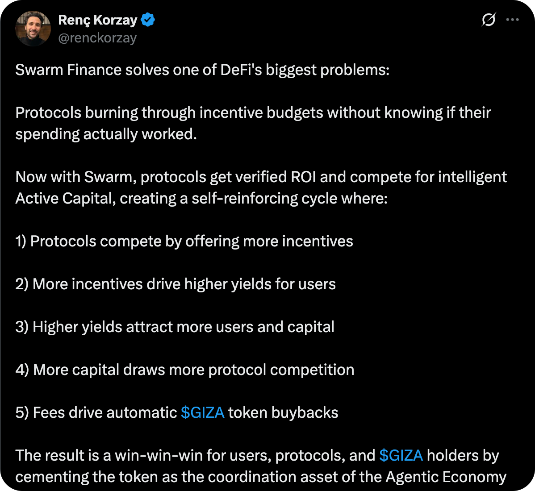The width and height of the screenshot is (535, 491).
Task: Click Renç Korzay's profile avatar photo
Action: click(33, 29)
